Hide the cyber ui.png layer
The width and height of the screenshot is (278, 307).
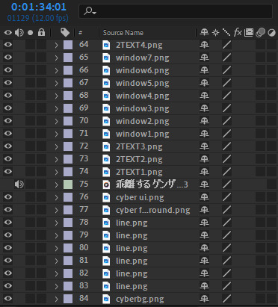(x=8, y=197)
